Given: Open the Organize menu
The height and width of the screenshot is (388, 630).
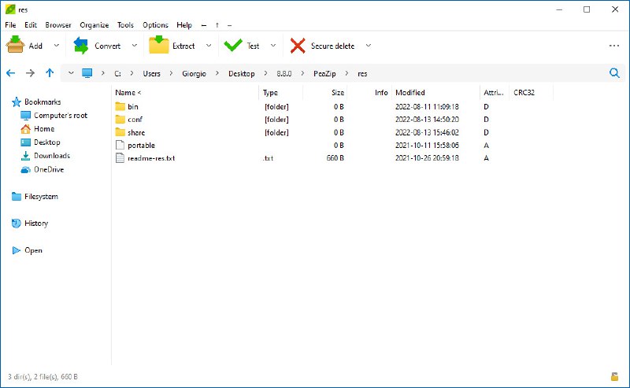Looking at the screenshot, I should [x=94, y=25].
